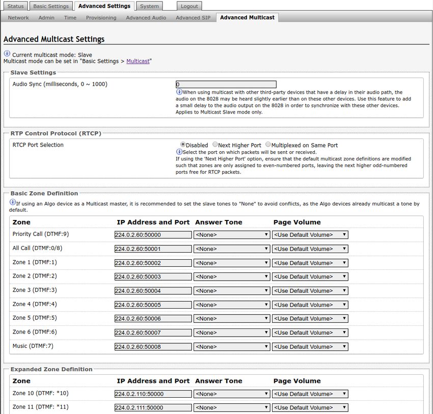This screenshot has height=414, width=433.
Task: Open Page Volume dropdown for Priority Call
Action: coord(310,235)
